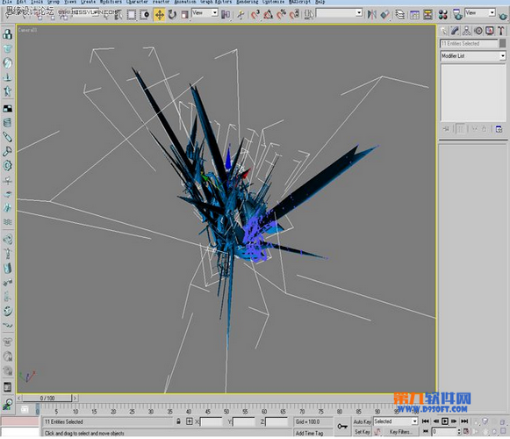Screen dimensions: 510x439
Task: Toggle Absolute/Offset transform type-in mode
Action: point(190,421)
